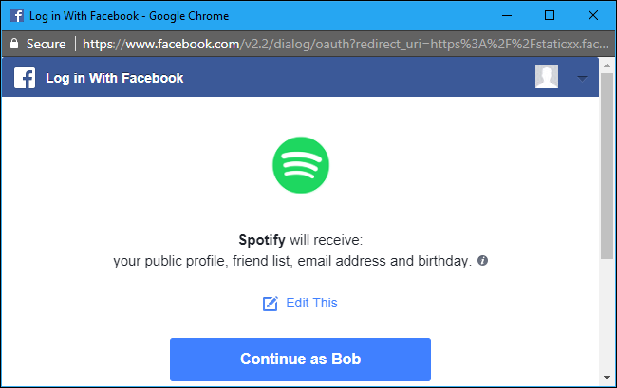This screenshot has height=388, width=617.
Task: Click the bold Spotify app name text
Action: [262, 240]
